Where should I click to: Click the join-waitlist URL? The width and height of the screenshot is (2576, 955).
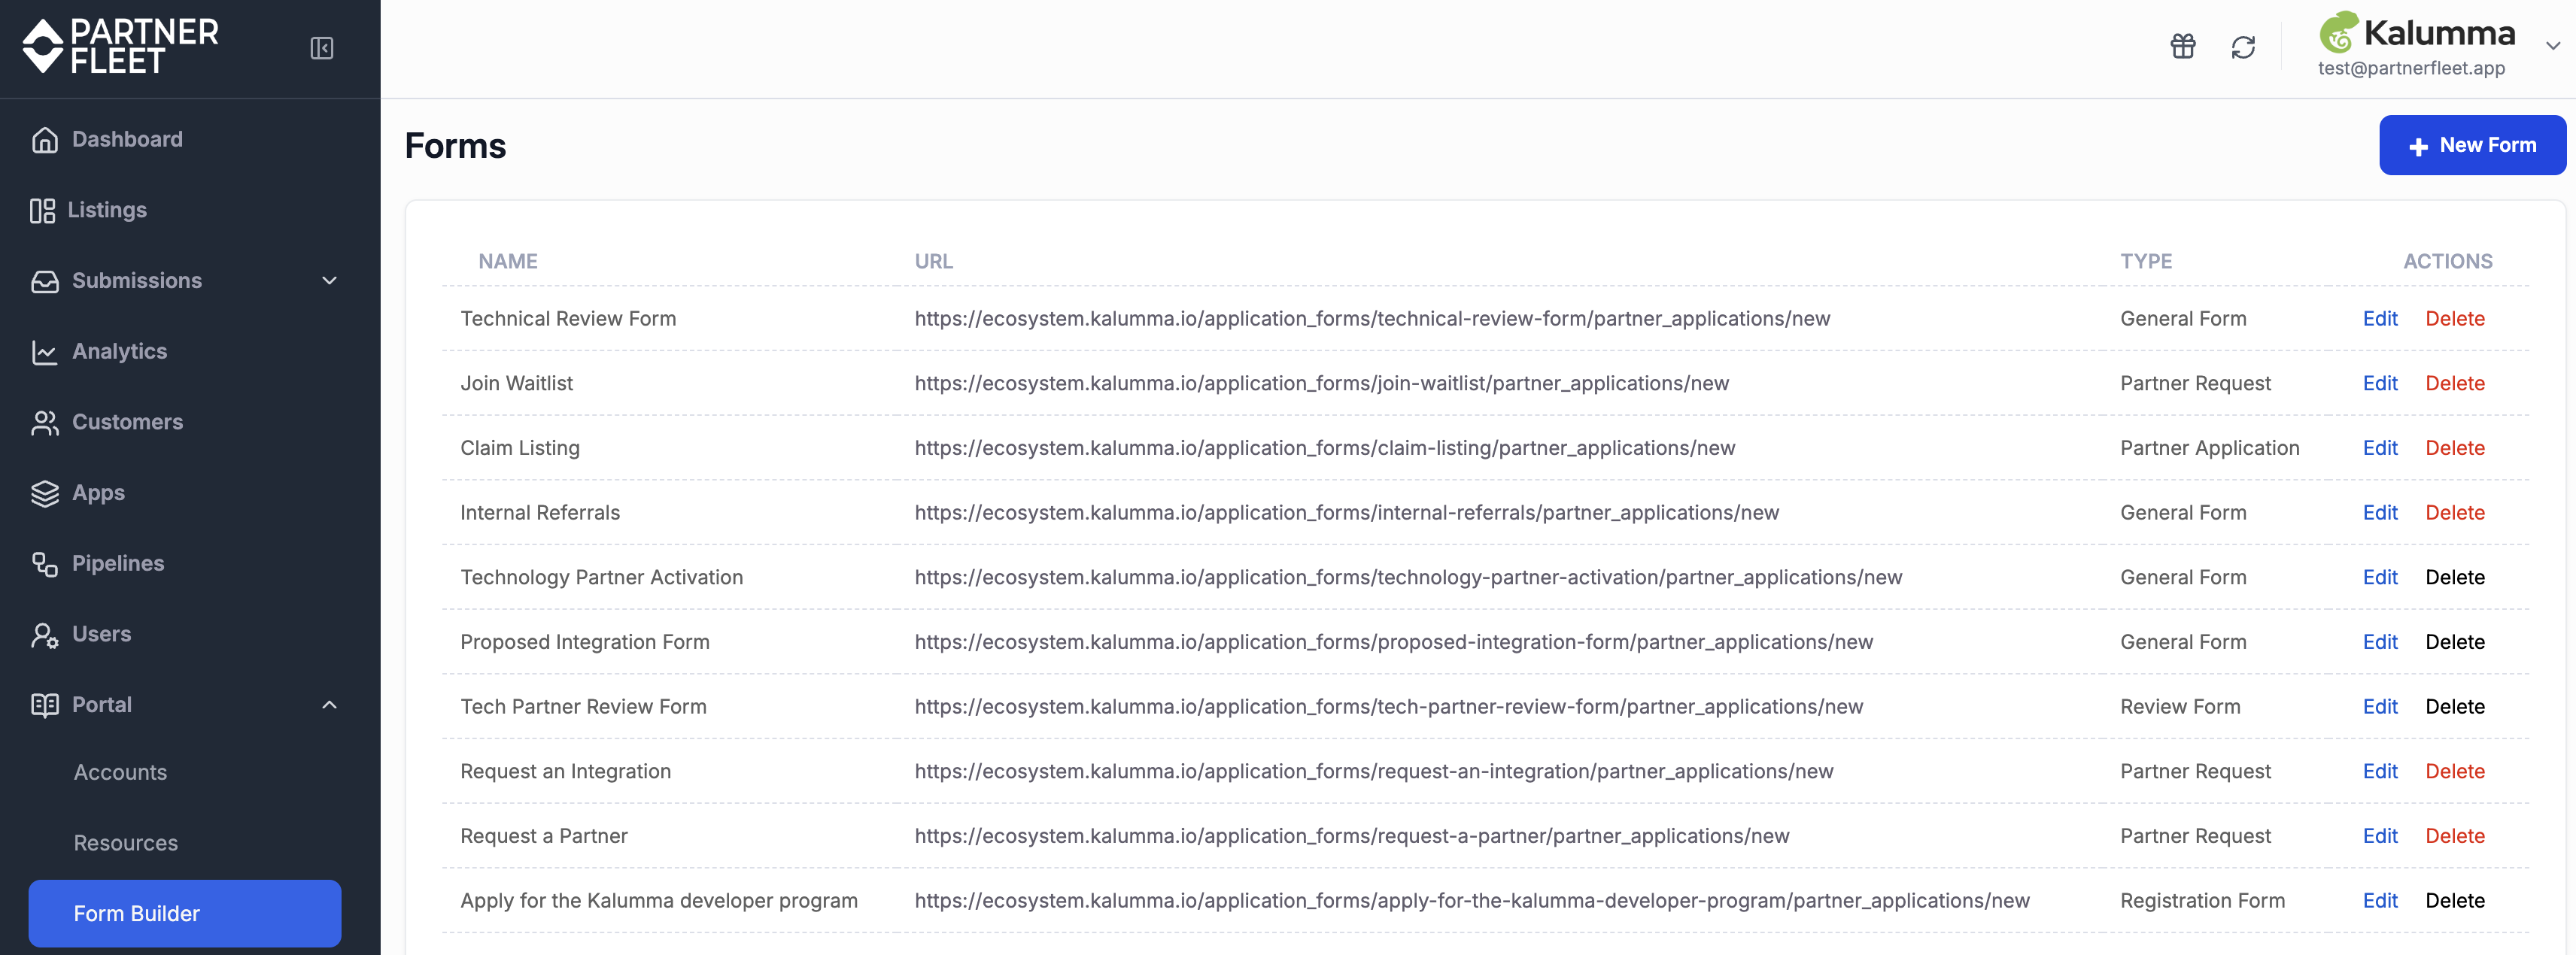point(1321,383)
